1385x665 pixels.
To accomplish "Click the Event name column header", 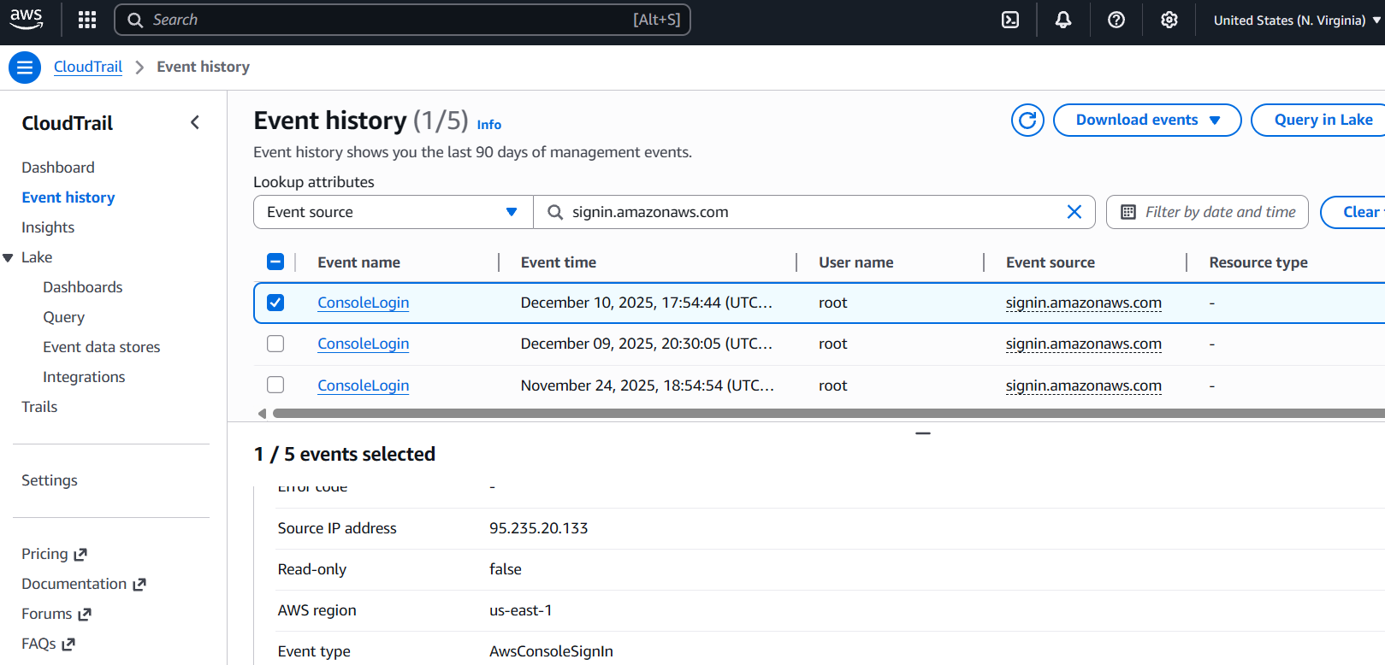I will coord(358,262).
